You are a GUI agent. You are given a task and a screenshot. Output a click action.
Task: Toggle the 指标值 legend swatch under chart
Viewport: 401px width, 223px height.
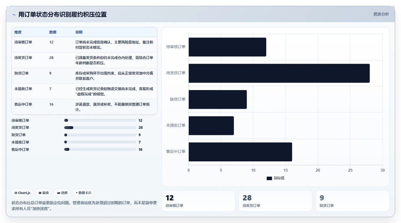269,178
